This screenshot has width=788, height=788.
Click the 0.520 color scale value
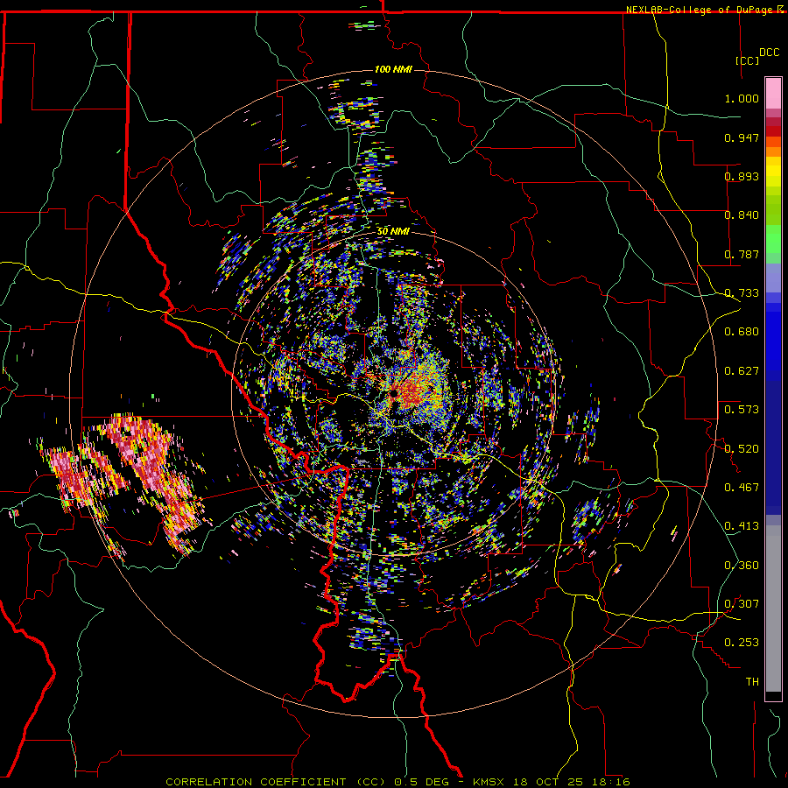(742, 449)
